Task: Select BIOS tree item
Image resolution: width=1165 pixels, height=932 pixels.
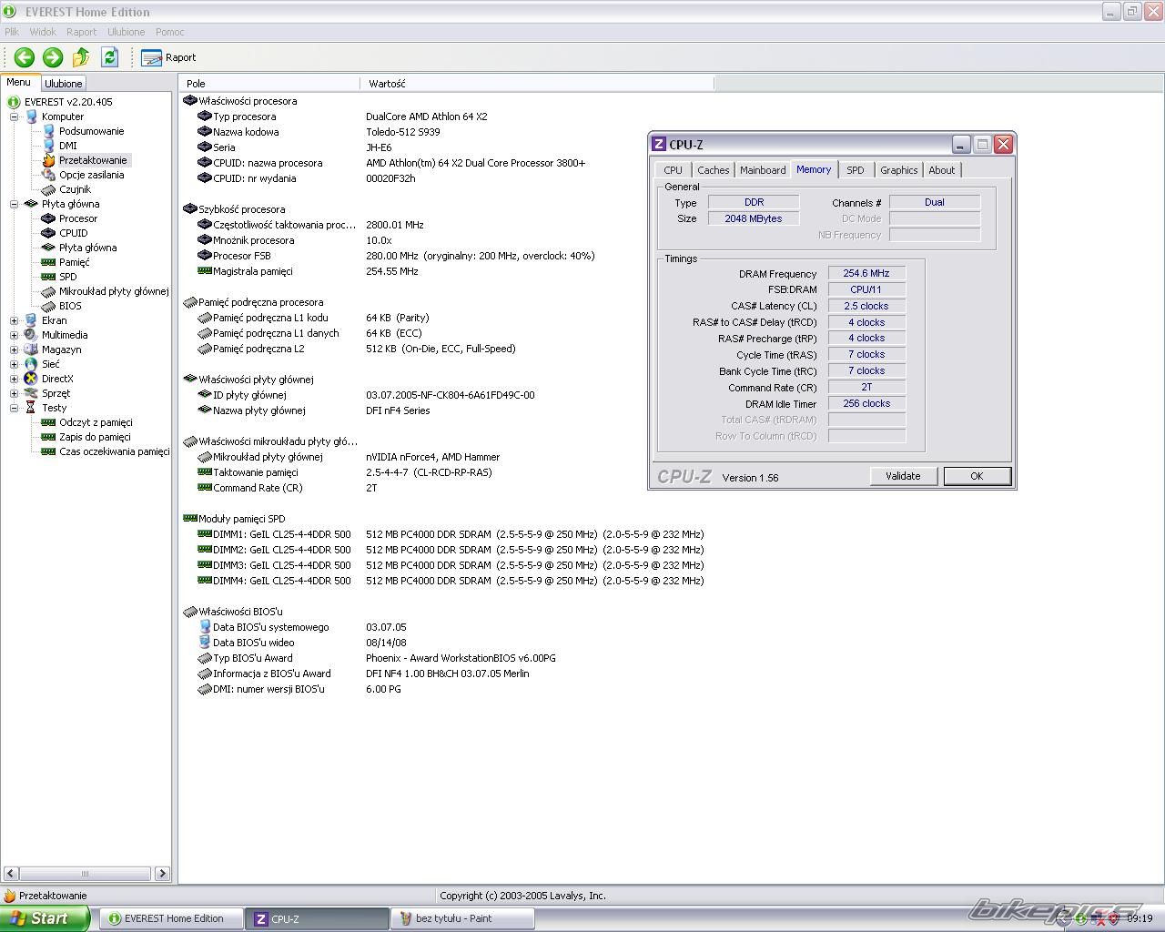Action: pyautogui.click(x=70, y=306)
